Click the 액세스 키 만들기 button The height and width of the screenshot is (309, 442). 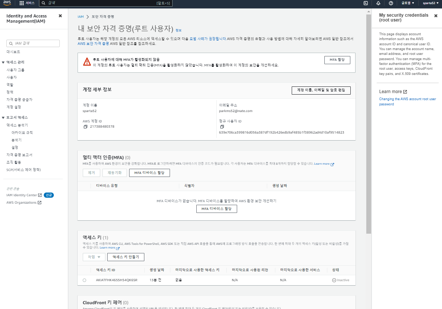point(126,257)
